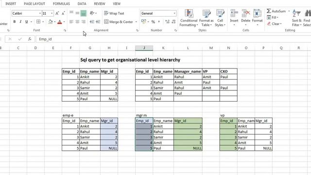Click Merge & Center button
The height and width of the screenshot is (175, 311).
pyautogui.click(x=119, y=22)
